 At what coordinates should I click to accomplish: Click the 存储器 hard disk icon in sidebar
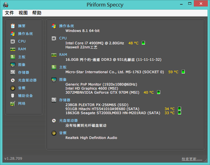pyautogui.click(x=13, y=72)
